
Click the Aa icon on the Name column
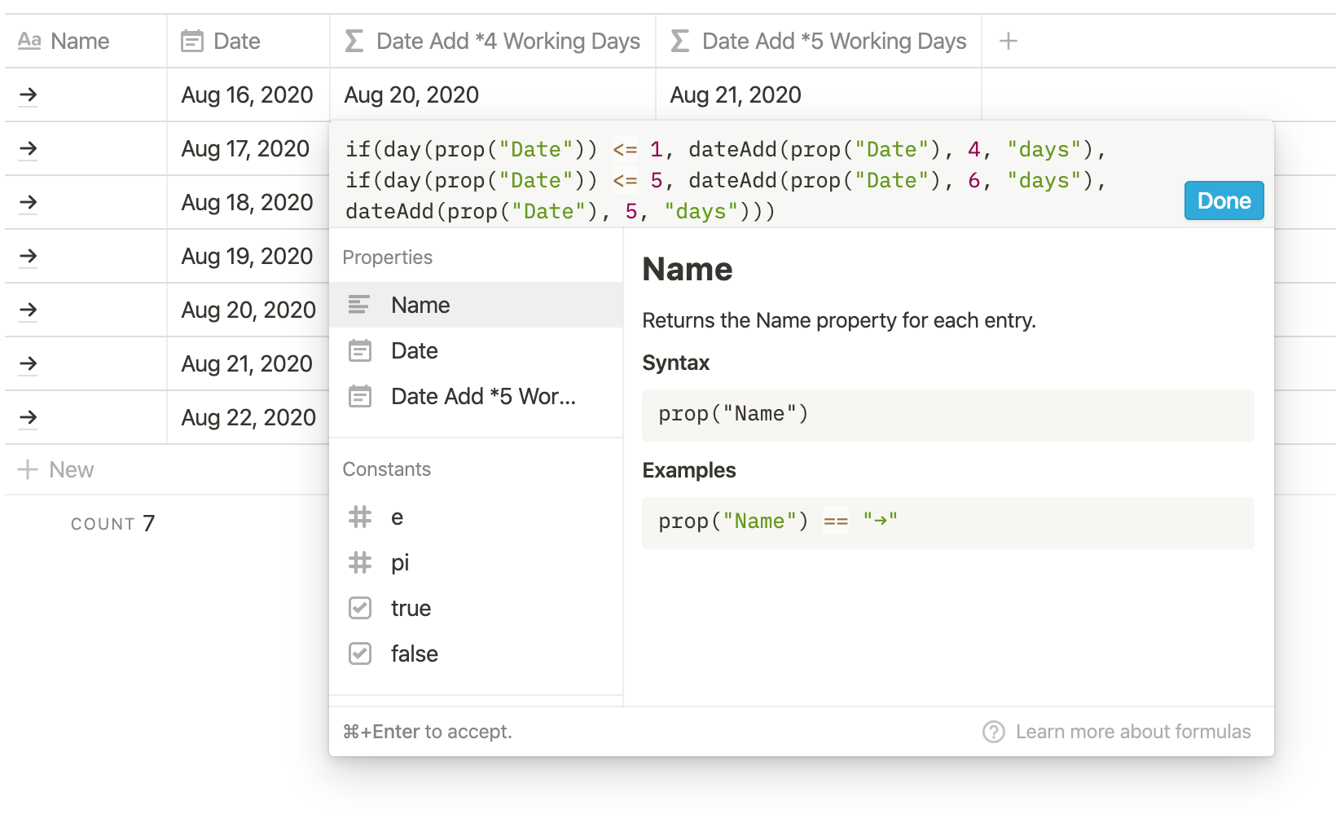click(x=29, y=41)
